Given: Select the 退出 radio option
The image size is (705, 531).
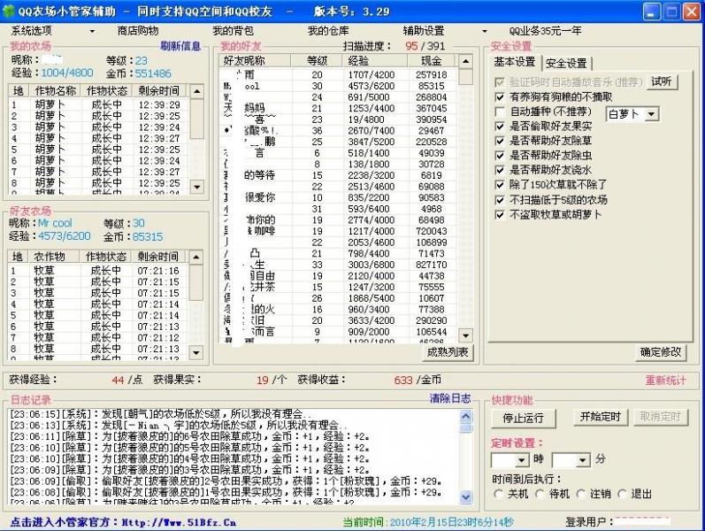Looking at the screenshot, I should (x=622, y=494).
